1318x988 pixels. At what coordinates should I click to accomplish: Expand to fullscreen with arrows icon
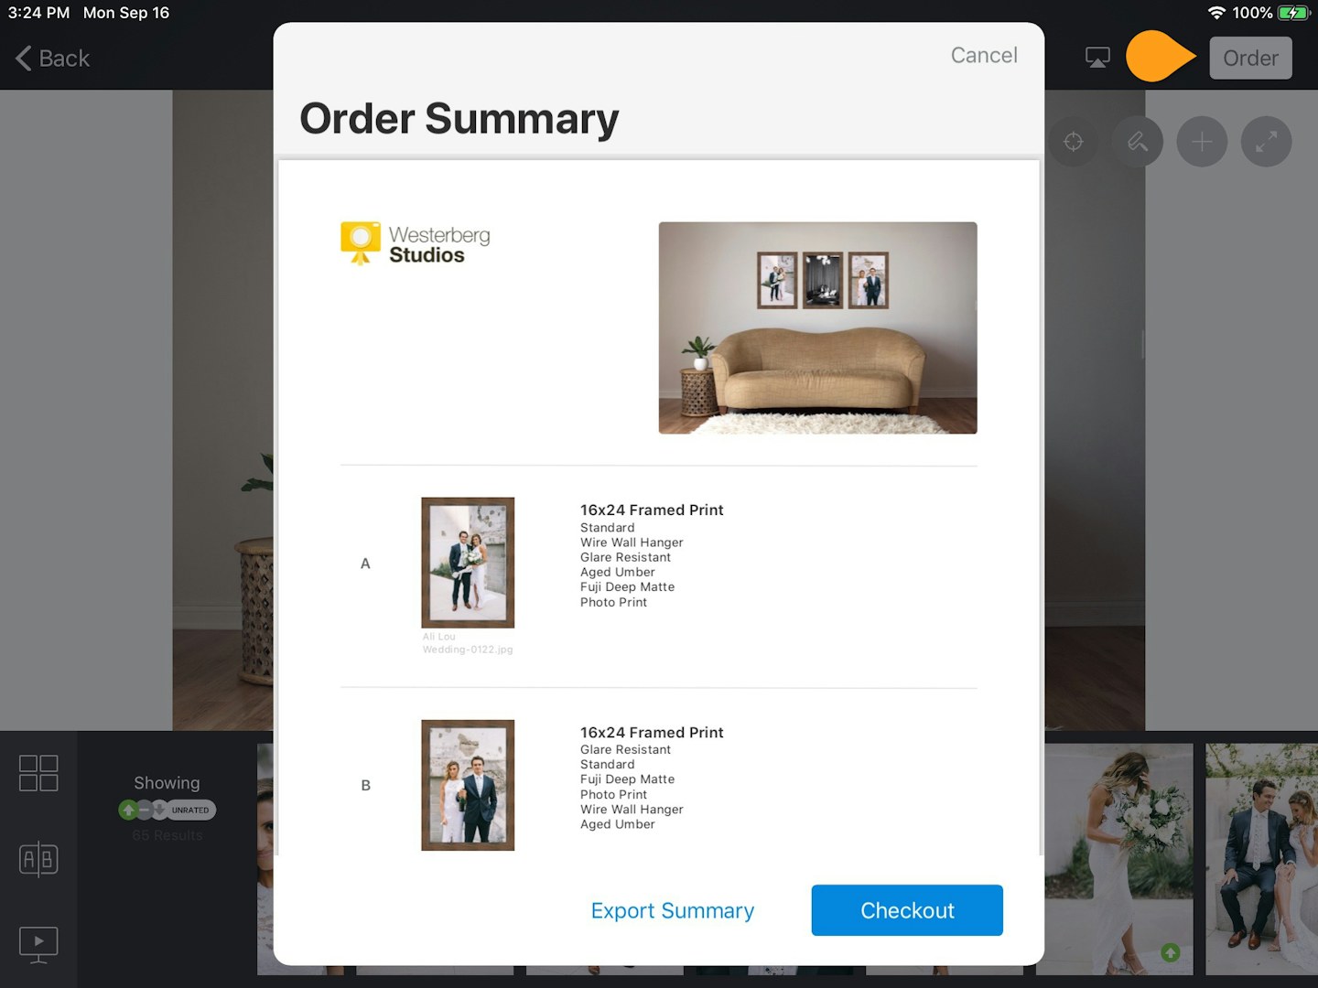coord(1266,142)
